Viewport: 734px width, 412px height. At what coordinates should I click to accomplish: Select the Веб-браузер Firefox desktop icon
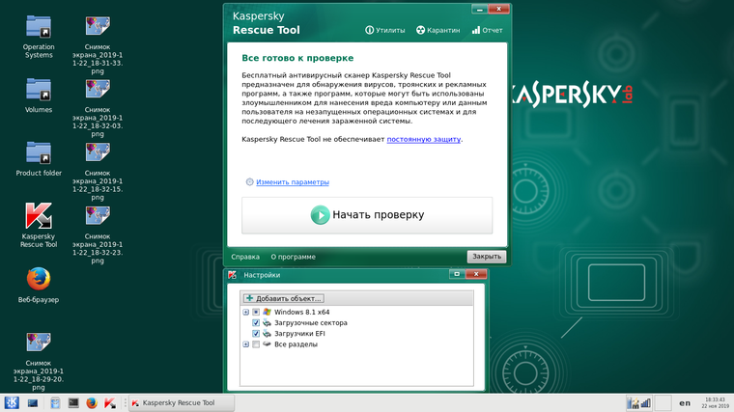click(x=39, y=286)
